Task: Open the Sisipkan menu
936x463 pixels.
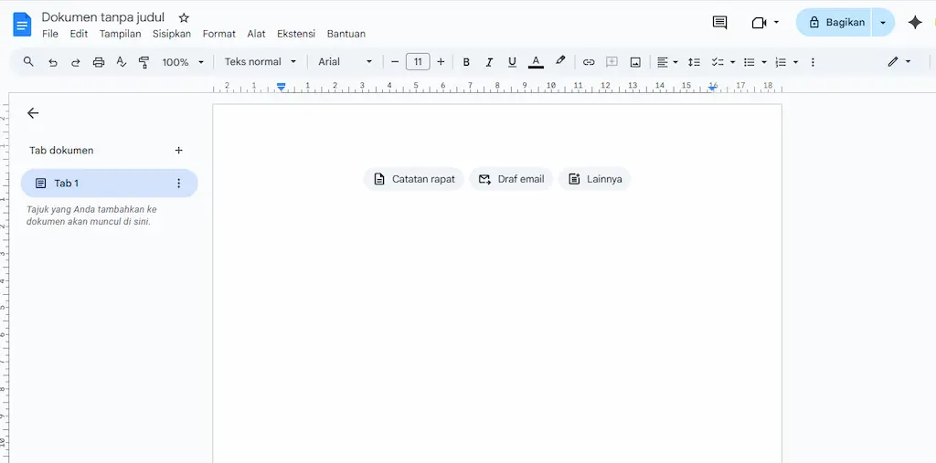Action: coord(172,34)
